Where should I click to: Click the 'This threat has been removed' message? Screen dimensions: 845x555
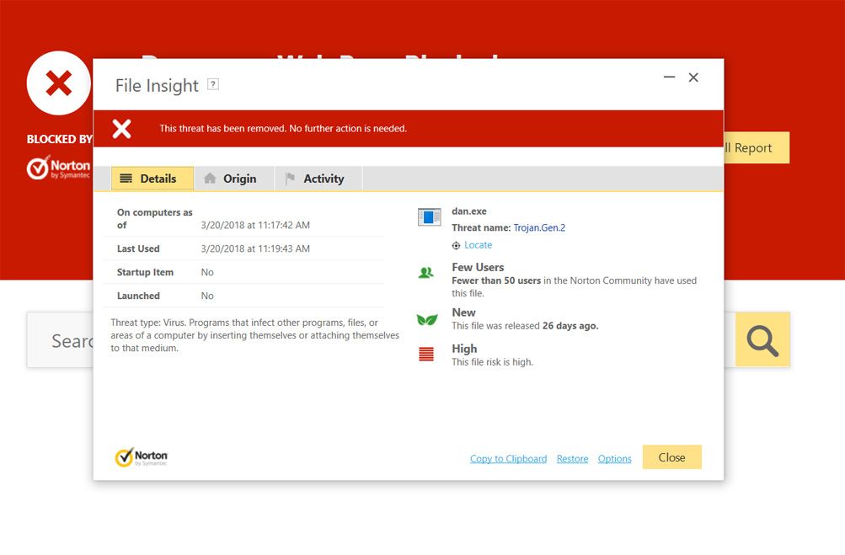click(x=283, y=128)
